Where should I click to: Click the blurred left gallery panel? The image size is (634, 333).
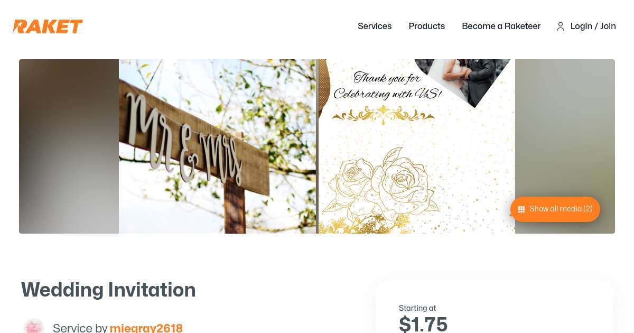tap(69, 146)
